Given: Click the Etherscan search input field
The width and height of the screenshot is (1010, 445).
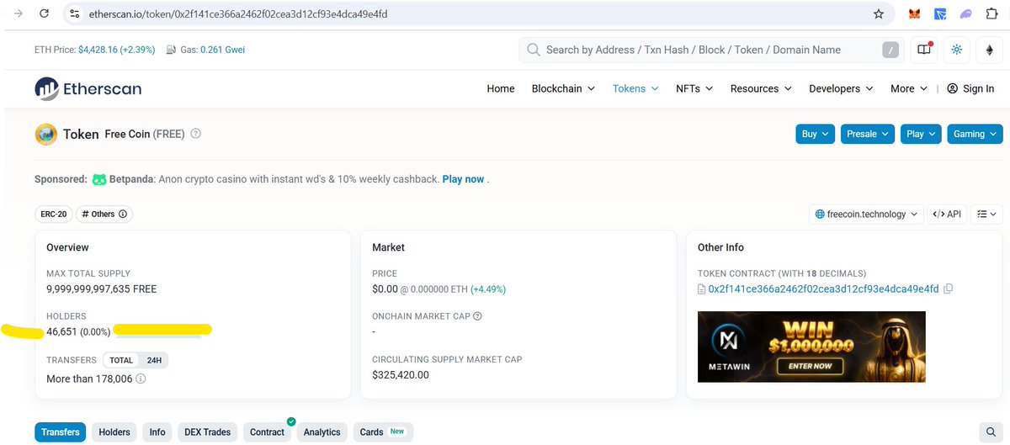Looking at the screenshot, I should [711, 50].
